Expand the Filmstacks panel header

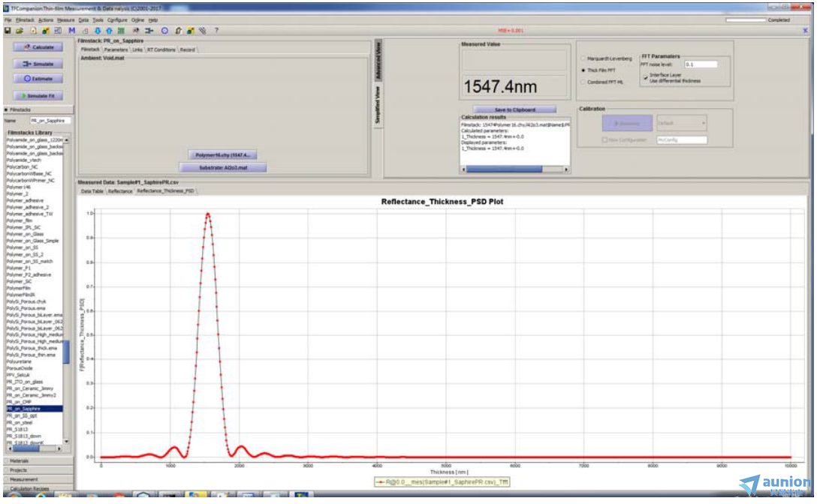point(38,109)
